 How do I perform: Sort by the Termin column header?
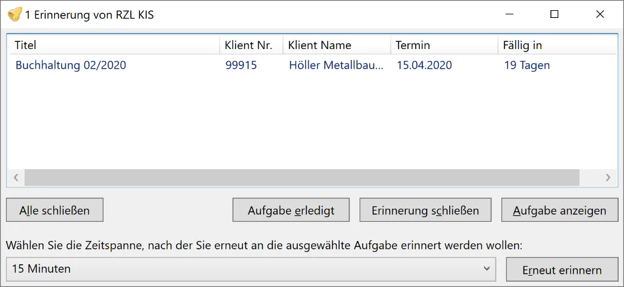coord(444,45)
